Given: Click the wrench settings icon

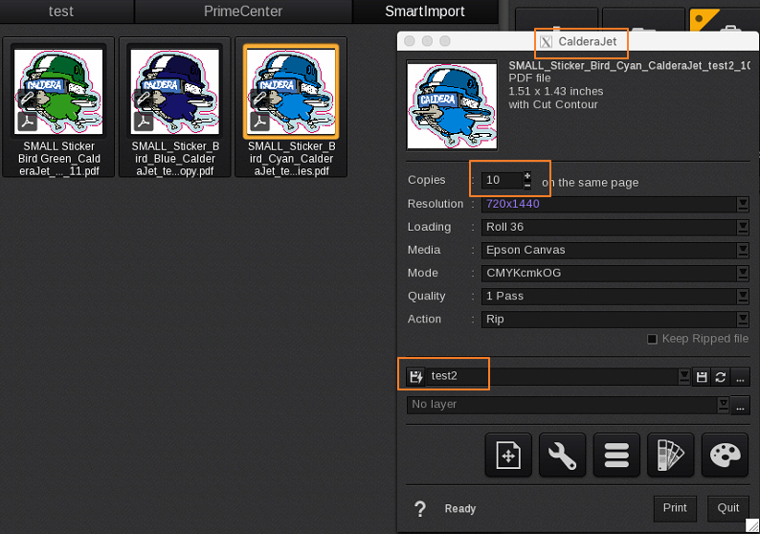Looking at the screenshot, I should click(562, 456).
